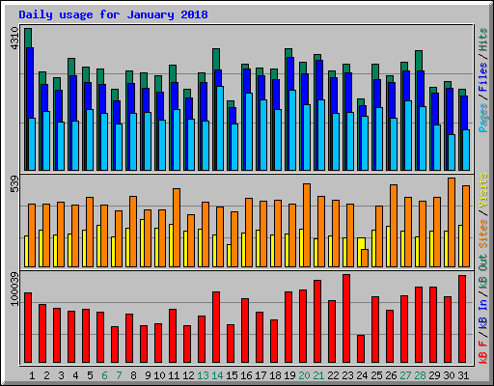Click the 539 axis value
494x386 pixels.
[x=15, y=183]
